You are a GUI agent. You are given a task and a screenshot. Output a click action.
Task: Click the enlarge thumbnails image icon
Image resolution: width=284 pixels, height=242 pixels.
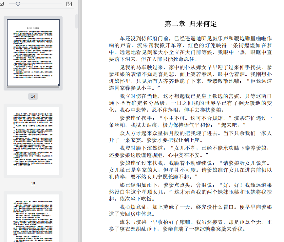[69, 4]
